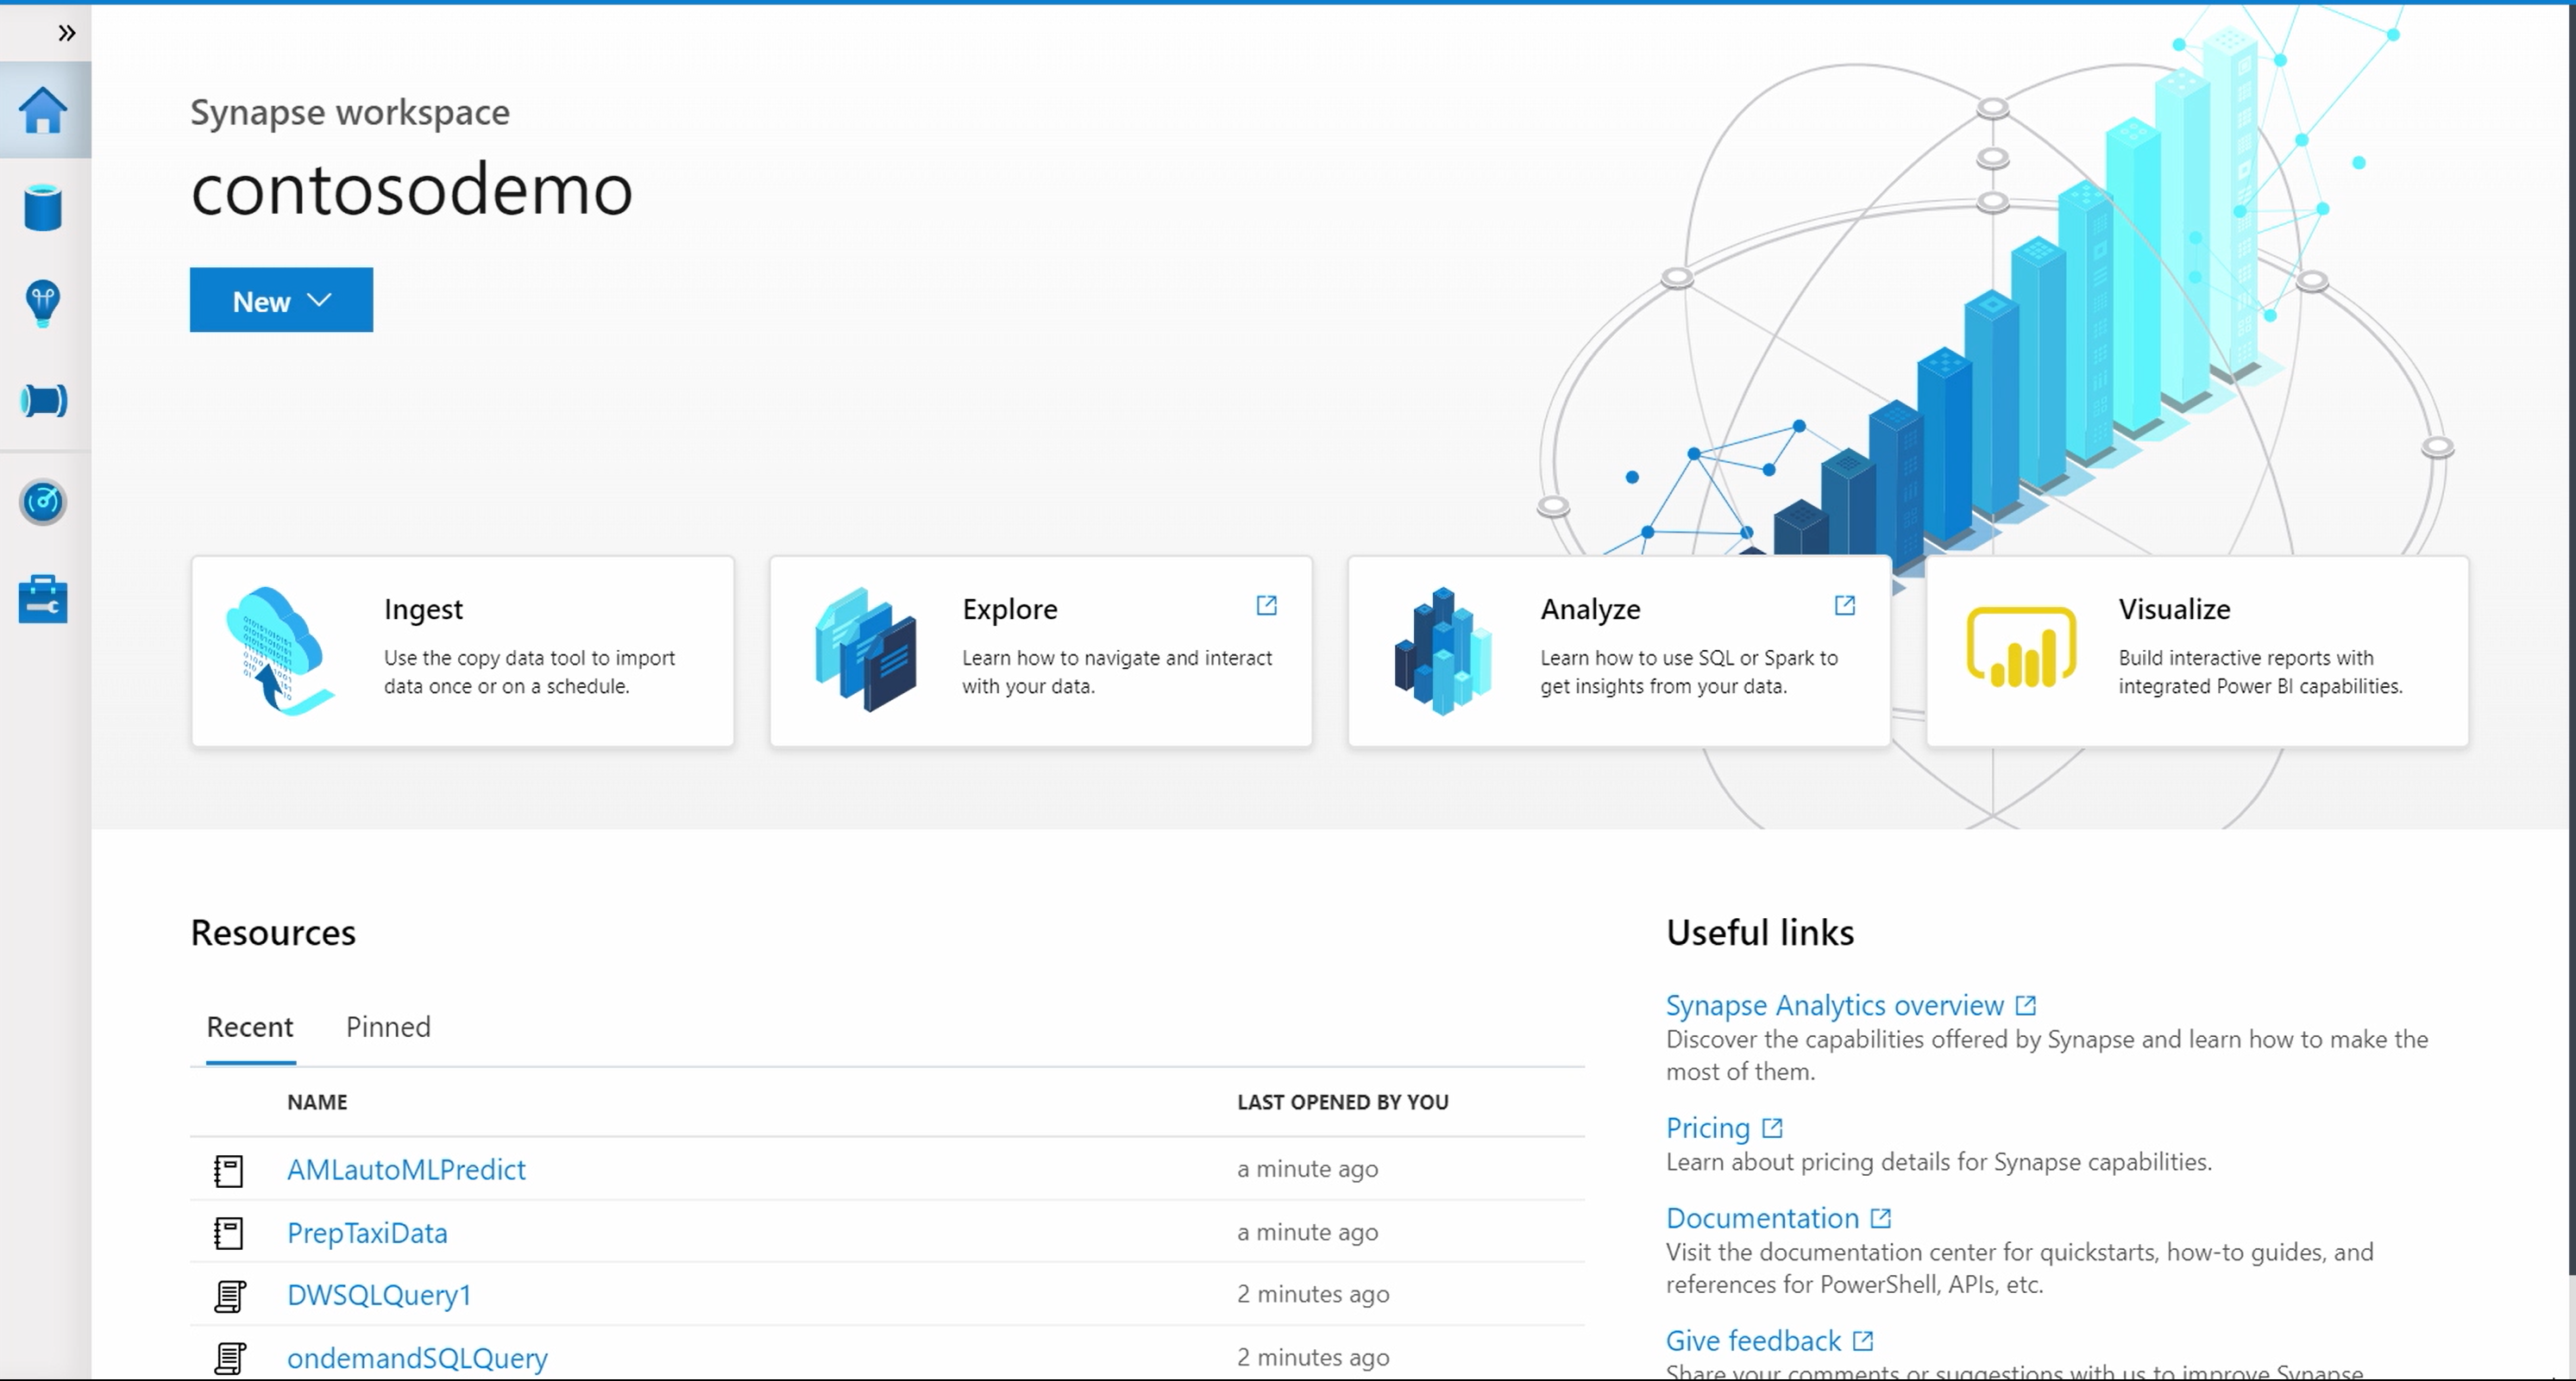
Task: Click the LAST OPENED BY YOU header
Action: tap(1342, 1103)
